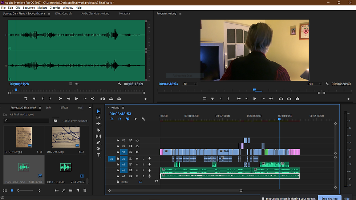Open Program panel menu
This screenshot has width=356, height=200.
click(181, 13)
